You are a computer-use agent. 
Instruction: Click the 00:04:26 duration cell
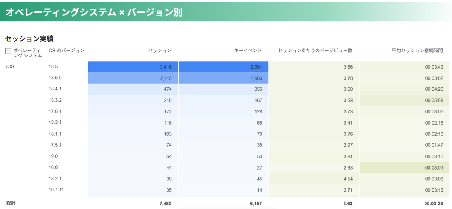405,89
